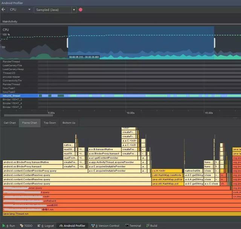
Task: Click the dropdown arrow beside Sampled (Java)
Action: click(74, 10)
